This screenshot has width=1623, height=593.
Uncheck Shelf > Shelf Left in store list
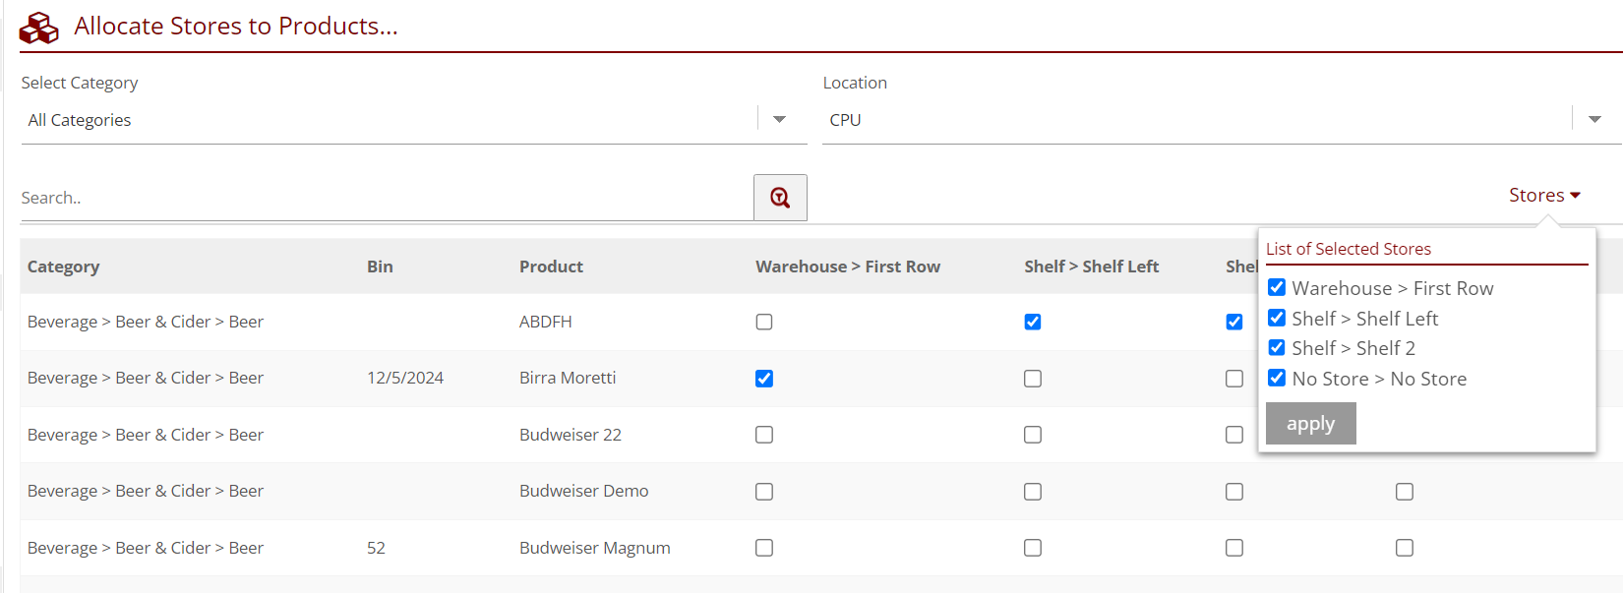tap(1277, 319)
